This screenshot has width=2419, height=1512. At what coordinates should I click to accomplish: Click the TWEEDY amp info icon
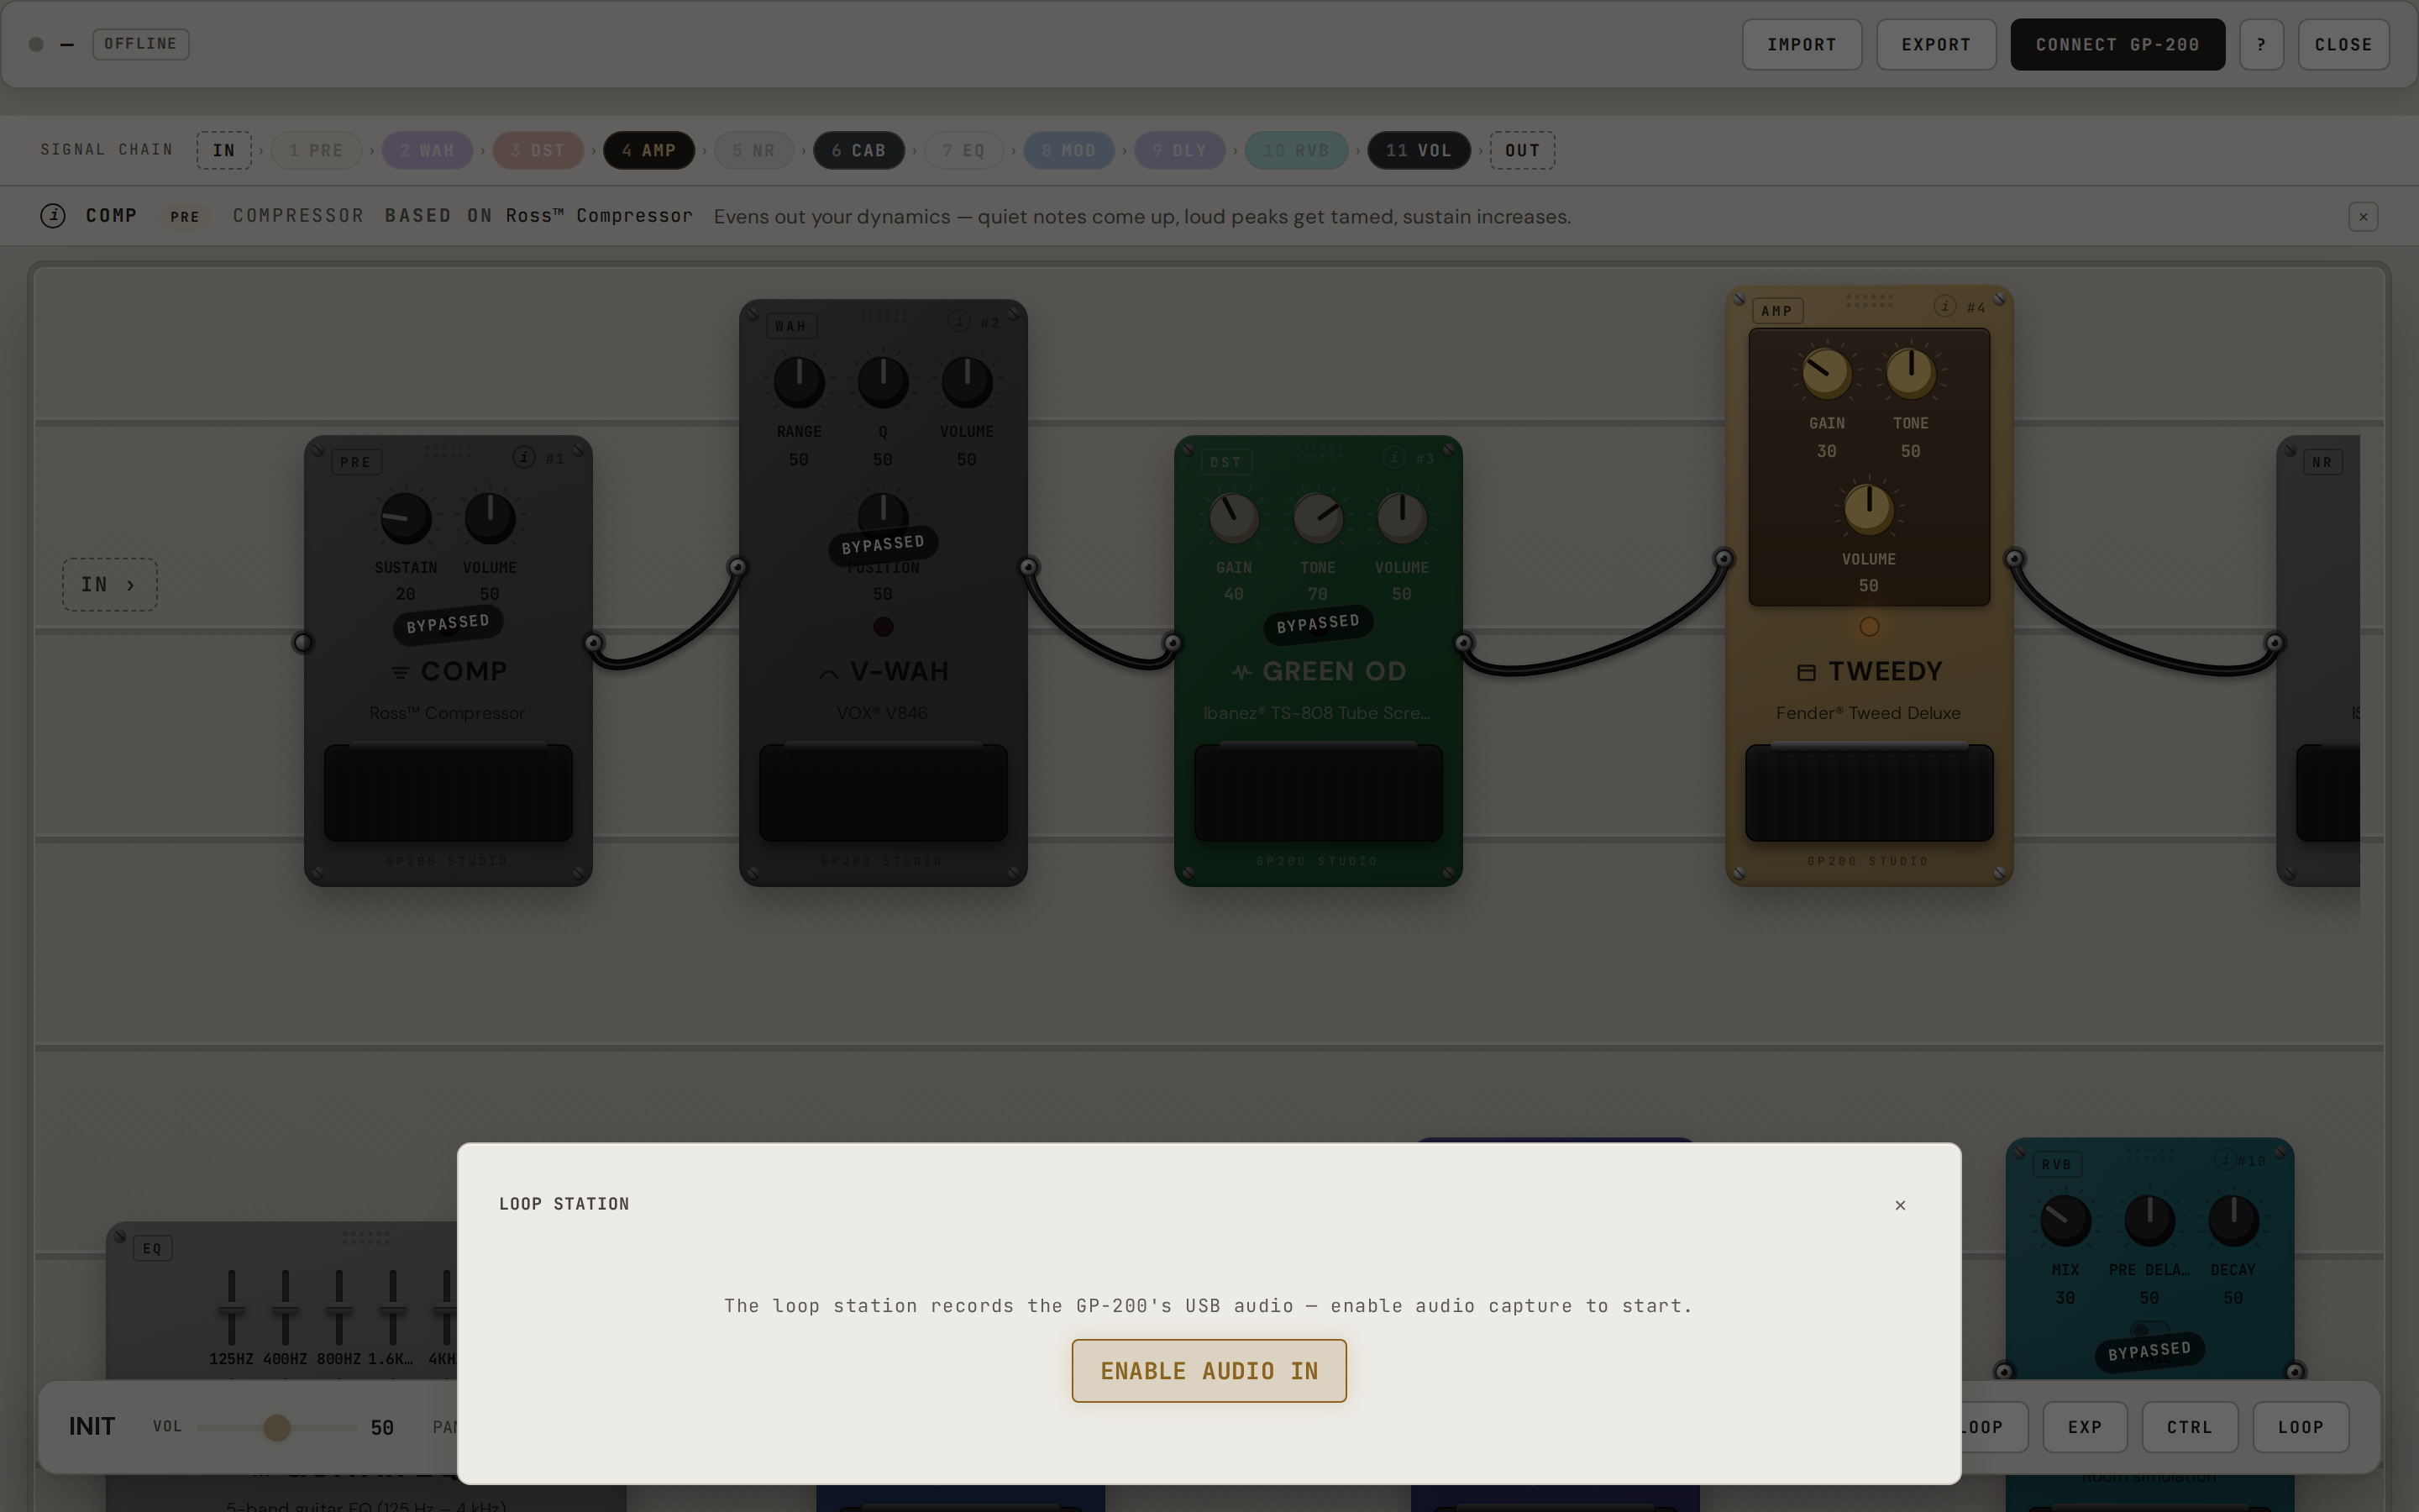[1944, 306]
